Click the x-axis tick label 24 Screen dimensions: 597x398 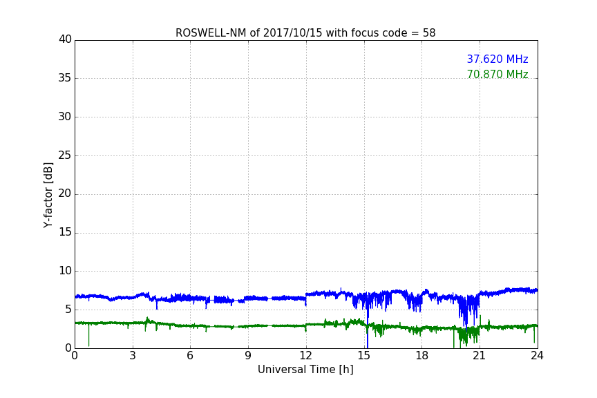coord(537,356)
